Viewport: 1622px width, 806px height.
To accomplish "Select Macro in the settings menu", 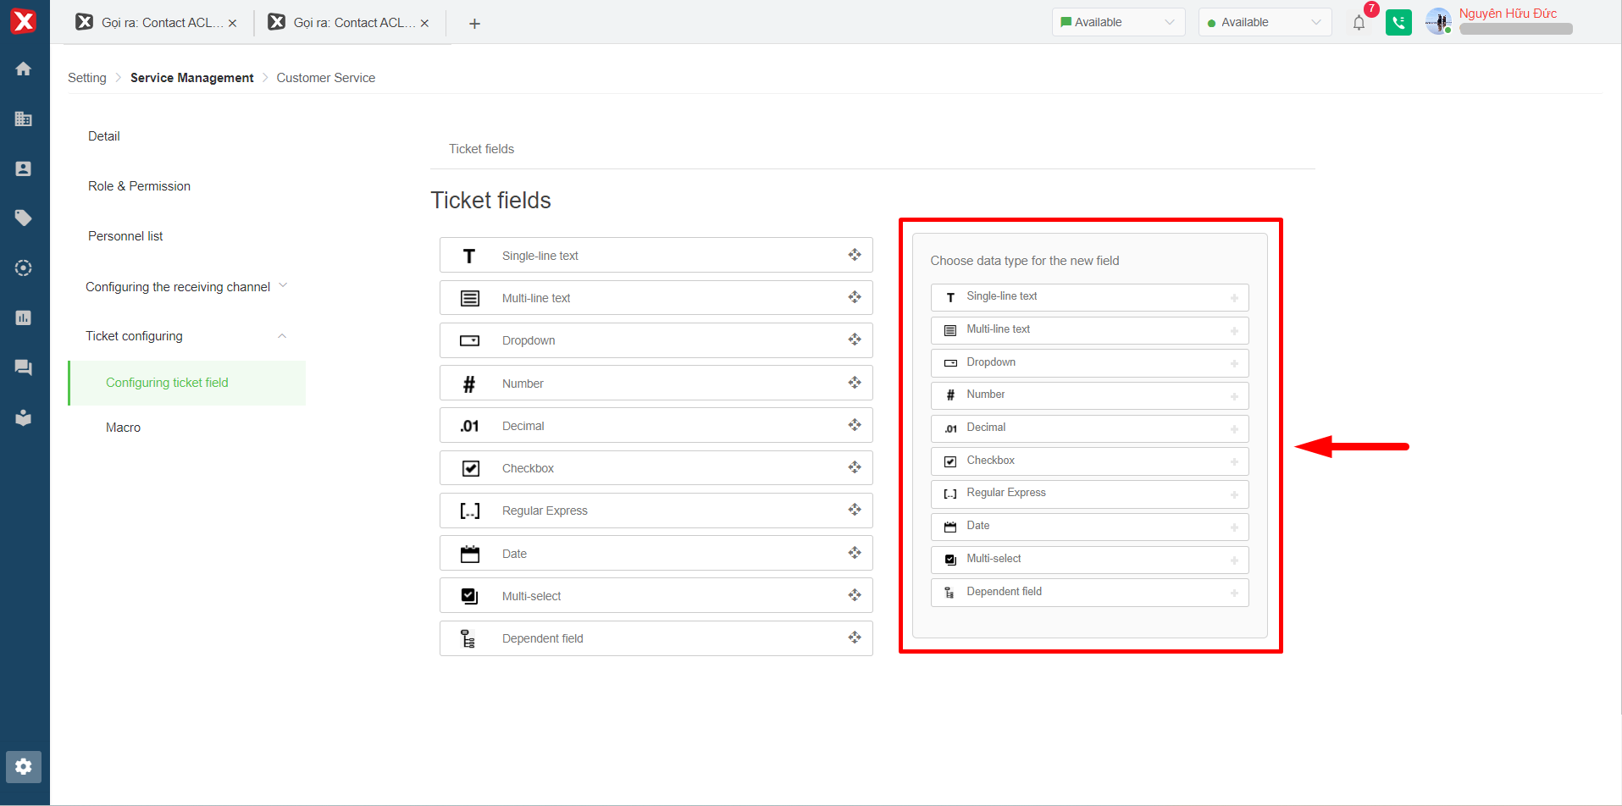I will pos(124,428).
